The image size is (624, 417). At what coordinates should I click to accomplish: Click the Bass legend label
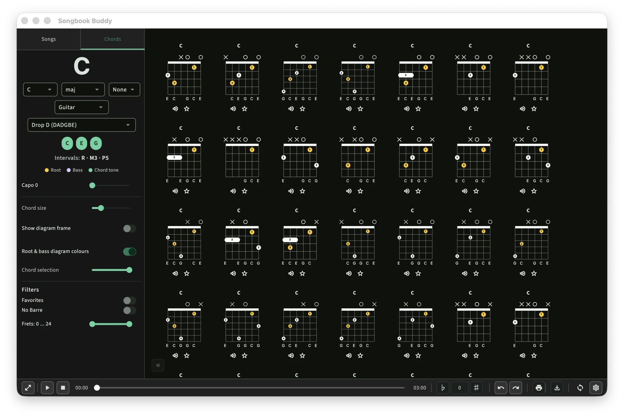pyautogui.click(x=78, y=170)
